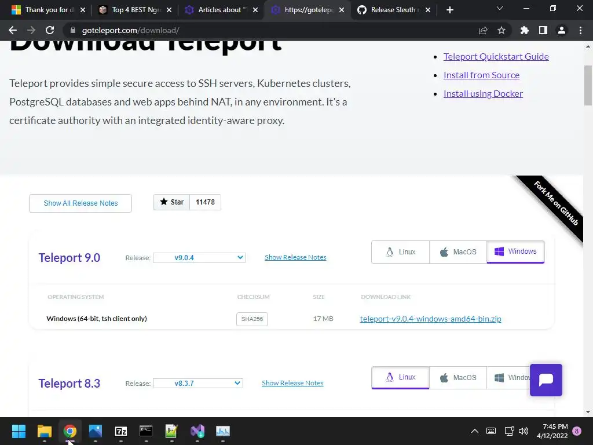The image size is (593, 445).
Task: Open Photos app from taskbar
Action: point(96,431)
